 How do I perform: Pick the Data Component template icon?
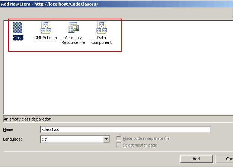pyautogui.click(x=102, y=28)
